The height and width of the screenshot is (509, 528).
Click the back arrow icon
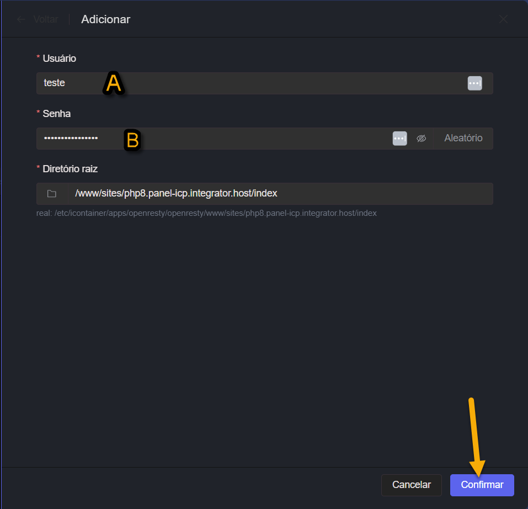[21, 19]
